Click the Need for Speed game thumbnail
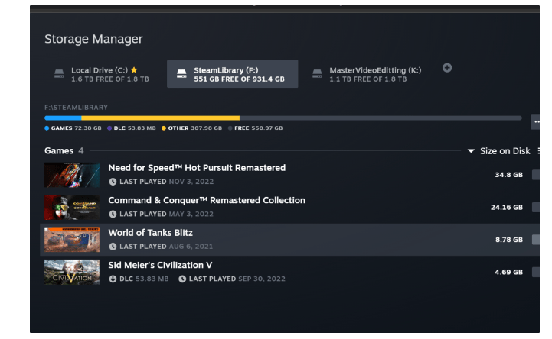Screen dimensions: 552x339 (72, 175)
